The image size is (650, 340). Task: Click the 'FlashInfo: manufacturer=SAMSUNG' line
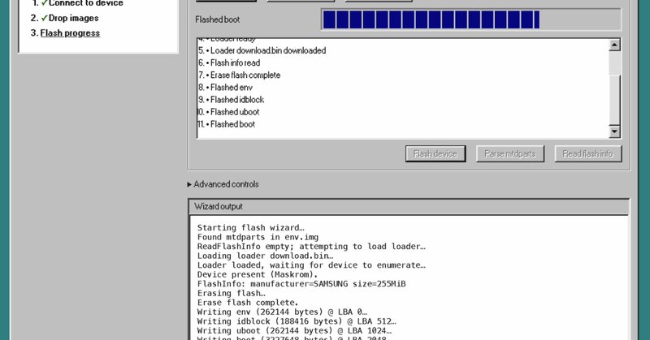pyautogui.click(x=301, y=284)
